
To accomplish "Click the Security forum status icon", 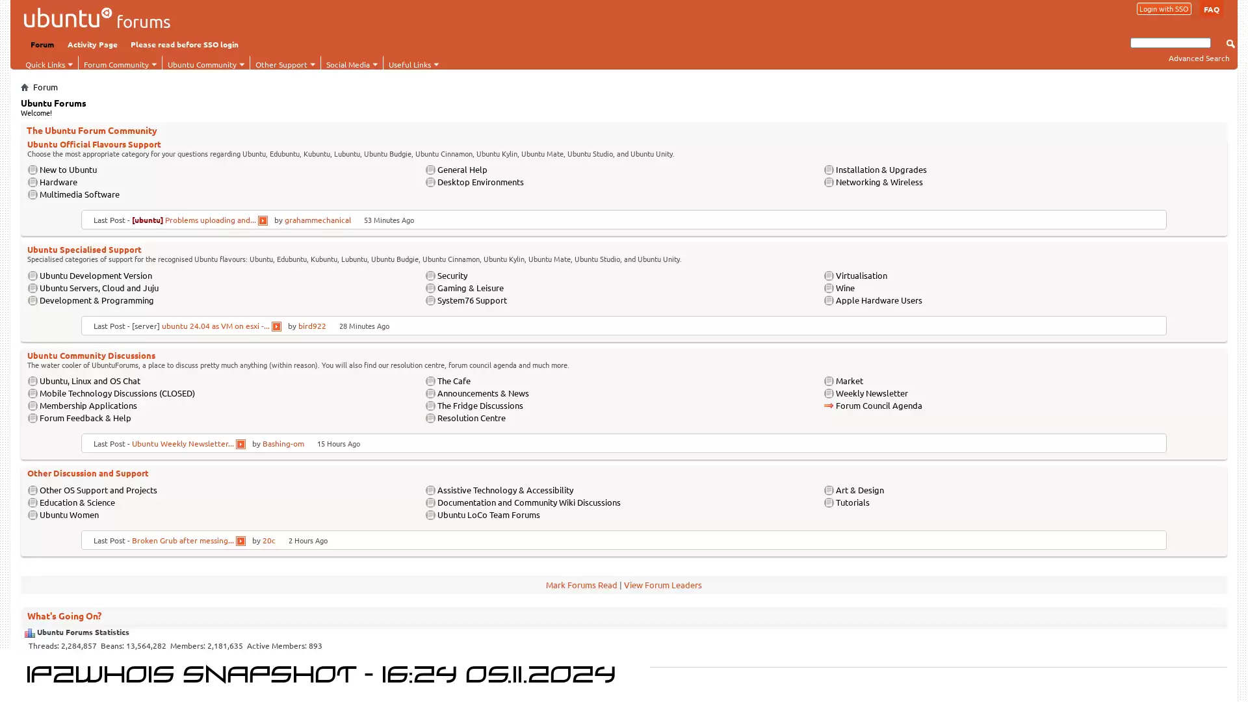I will pos(430,276).
